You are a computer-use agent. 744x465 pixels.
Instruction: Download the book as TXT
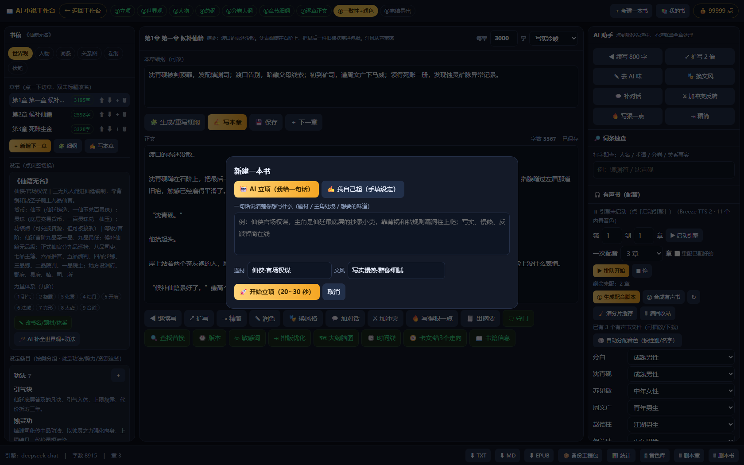[x=478, y=455]
